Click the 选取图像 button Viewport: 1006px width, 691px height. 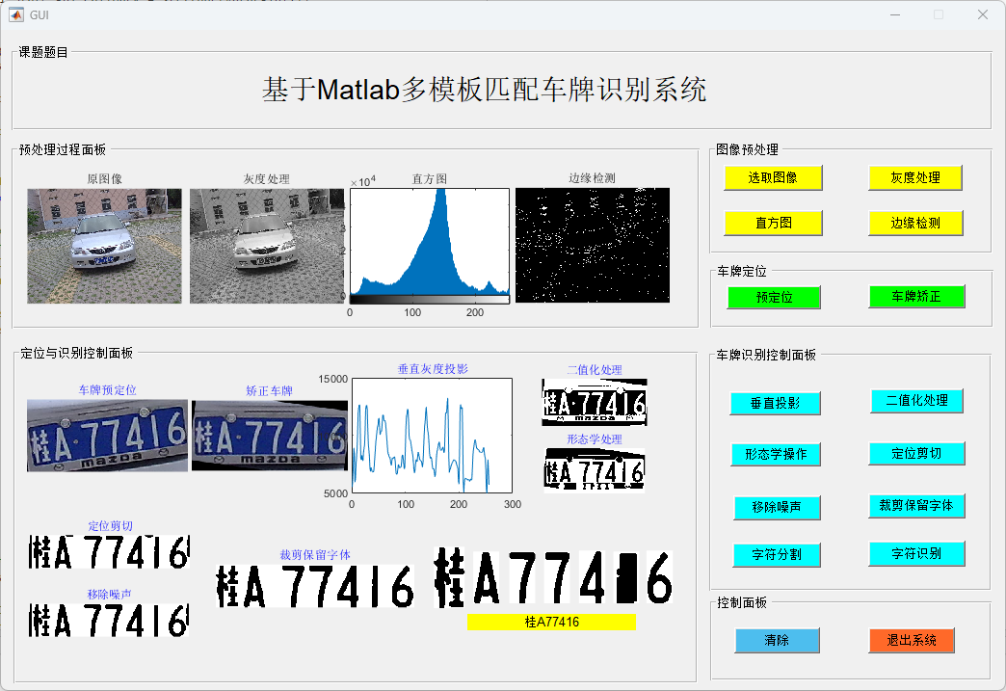click(x=773, y=177)
